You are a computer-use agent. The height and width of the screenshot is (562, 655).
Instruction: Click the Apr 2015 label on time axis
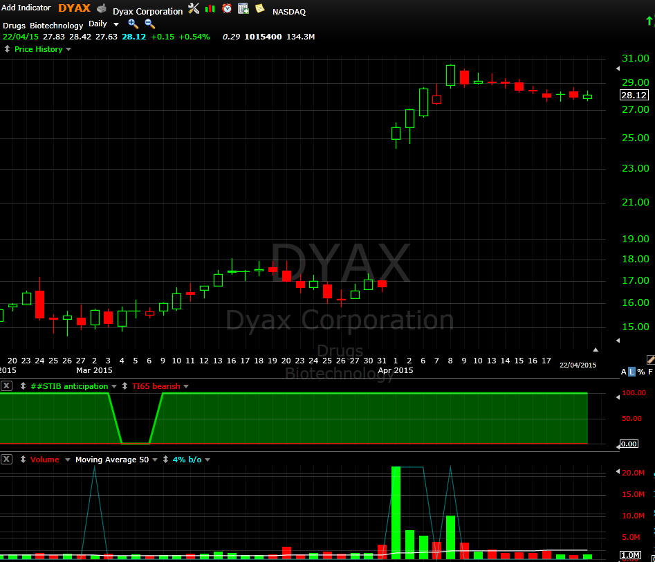pos(395,370)
